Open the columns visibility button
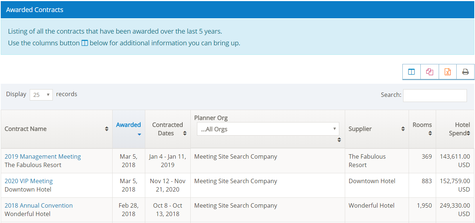Screen dimensions: 475x223 coord(412,72)
